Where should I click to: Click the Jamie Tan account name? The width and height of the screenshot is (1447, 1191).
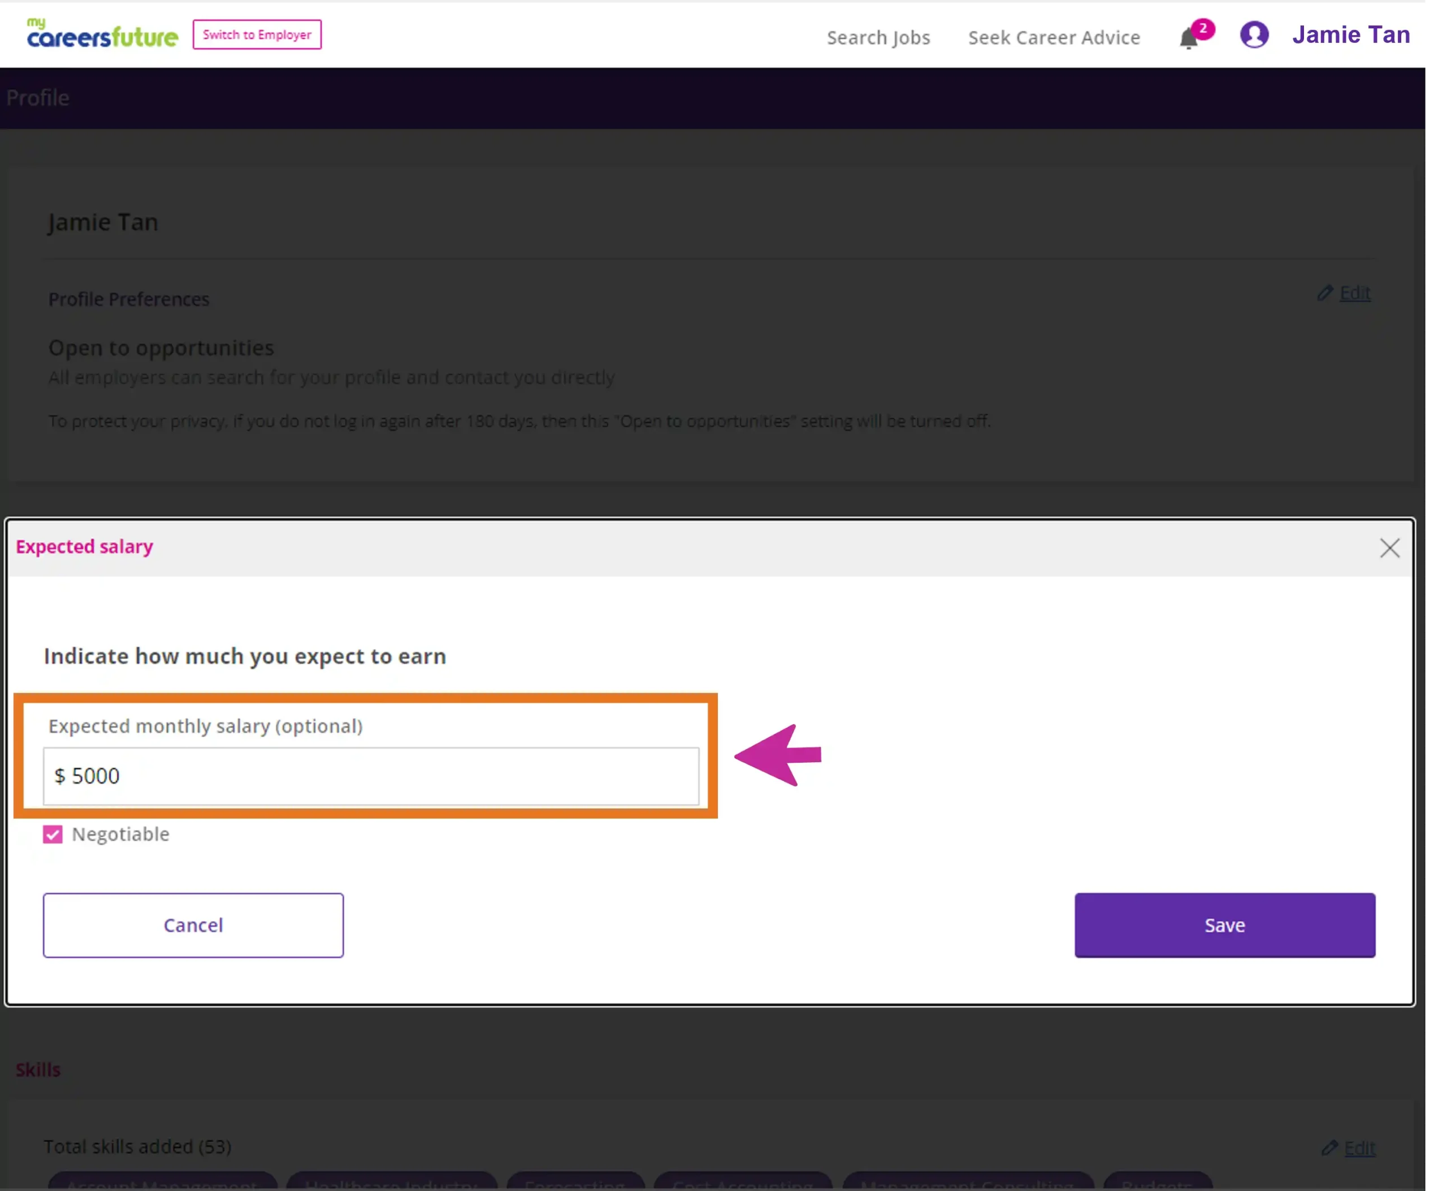coord(1350,35)
